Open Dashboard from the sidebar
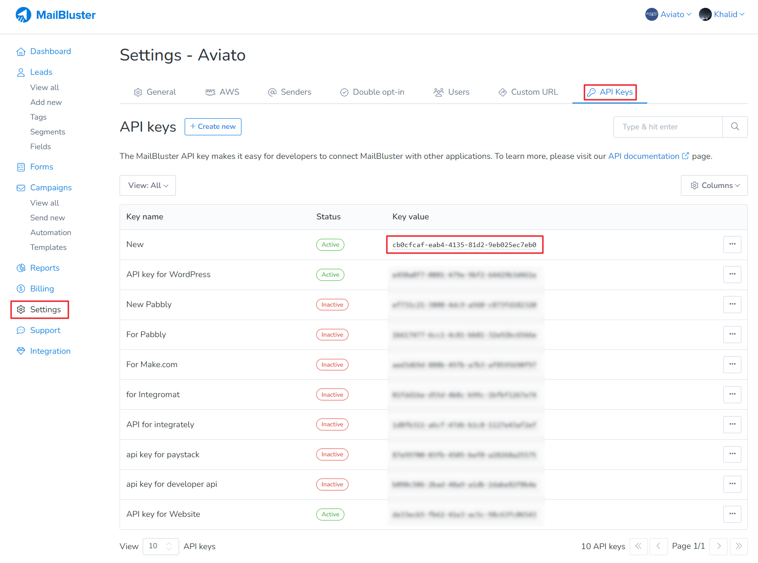 [x=50, y=51]
